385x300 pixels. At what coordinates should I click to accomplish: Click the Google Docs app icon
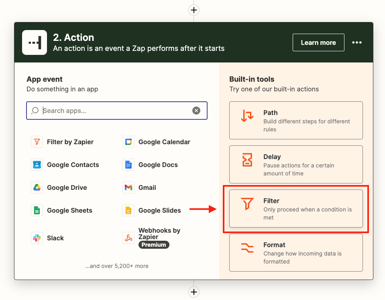click(x=128, y=165)
